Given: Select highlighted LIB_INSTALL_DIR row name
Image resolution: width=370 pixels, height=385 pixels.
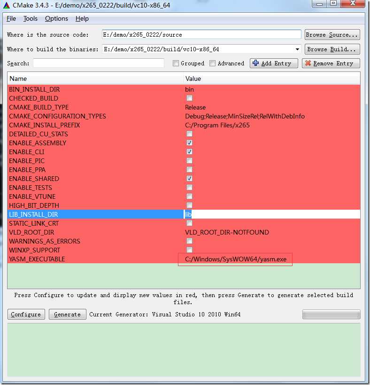Looking at the screenshot, I should (x=33, y=214).
